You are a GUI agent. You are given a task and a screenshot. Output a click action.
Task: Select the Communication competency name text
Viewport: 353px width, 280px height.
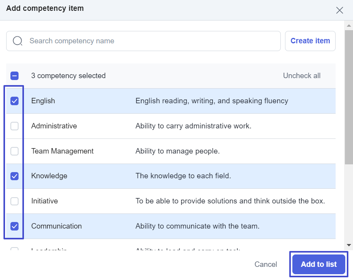(x=56, y=226)
